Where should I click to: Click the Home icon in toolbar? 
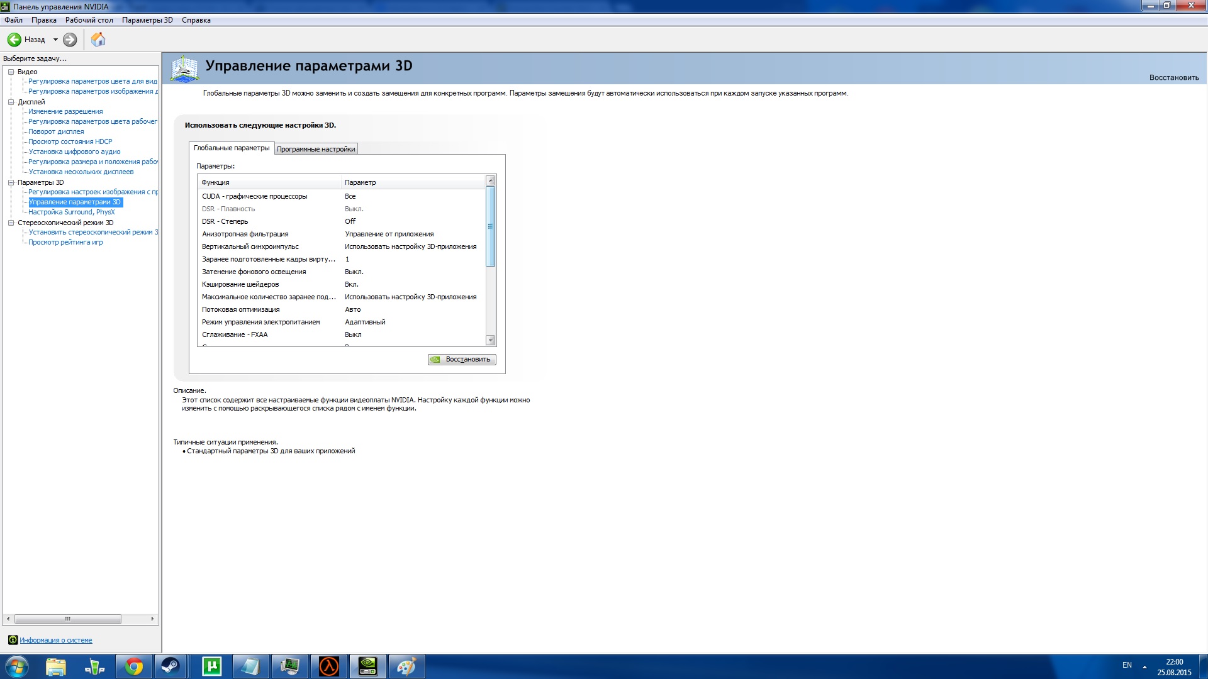[x=98, y=40]
